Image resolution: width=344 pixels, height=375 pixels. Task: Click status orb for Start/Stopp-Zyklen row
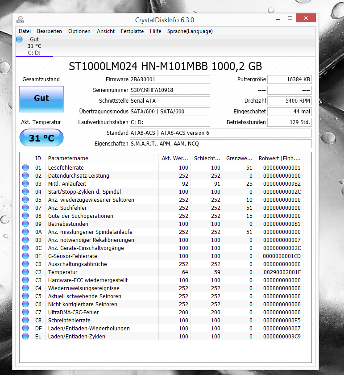tap(25, 192)
